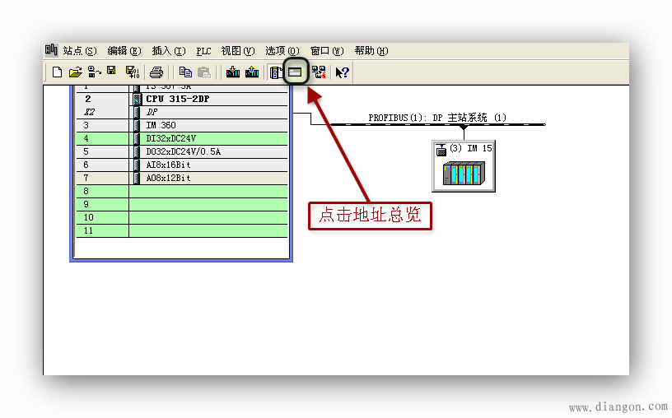Click the Copy toolbar icon
Image resolution: width=672 pixels, height=418 pixels.
tap(185, 72)
